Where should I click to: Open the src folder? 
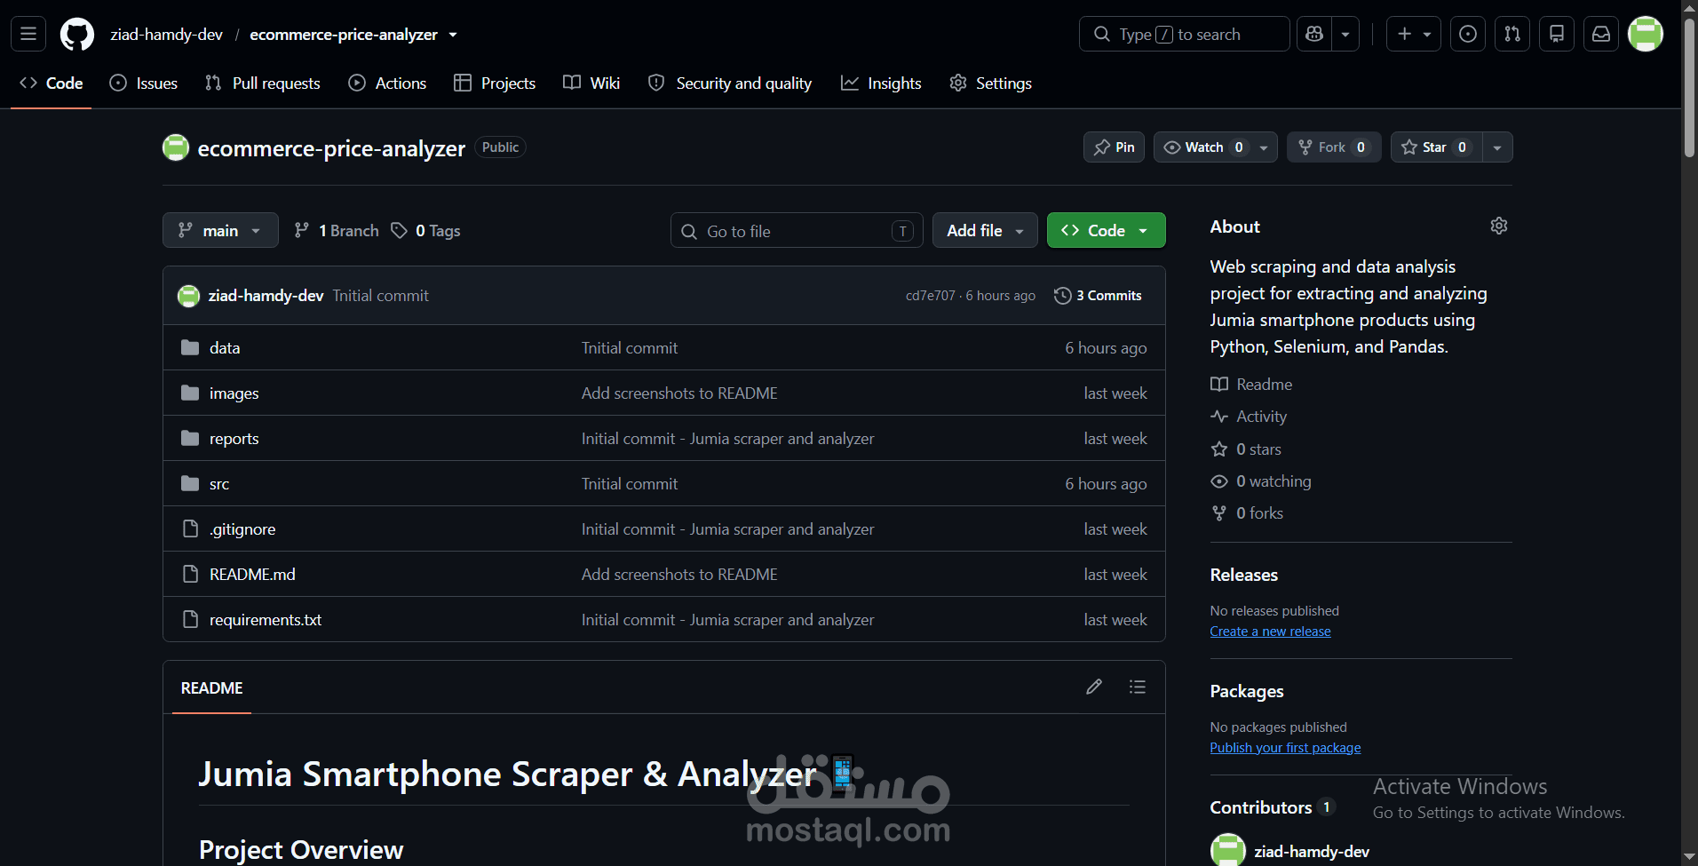(219, 484)
